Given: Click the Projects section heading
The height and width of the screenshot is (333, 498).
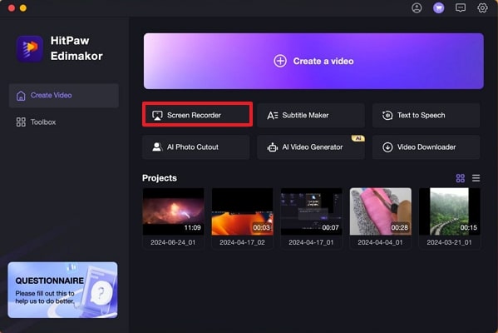Looking at the screenshot, I should [160, 178].
